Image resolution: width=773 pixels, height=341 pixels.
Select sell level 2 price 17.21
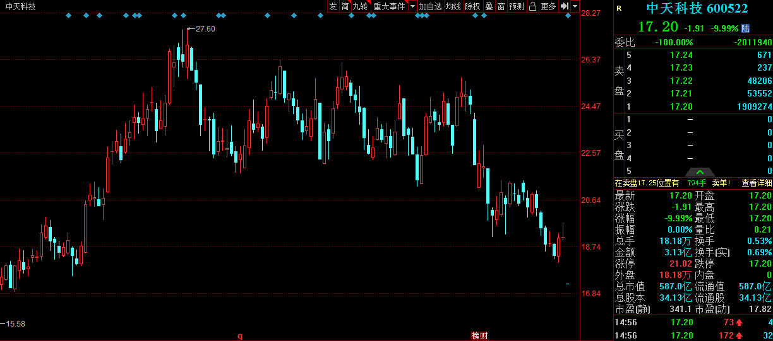click(x=681, y=93)
